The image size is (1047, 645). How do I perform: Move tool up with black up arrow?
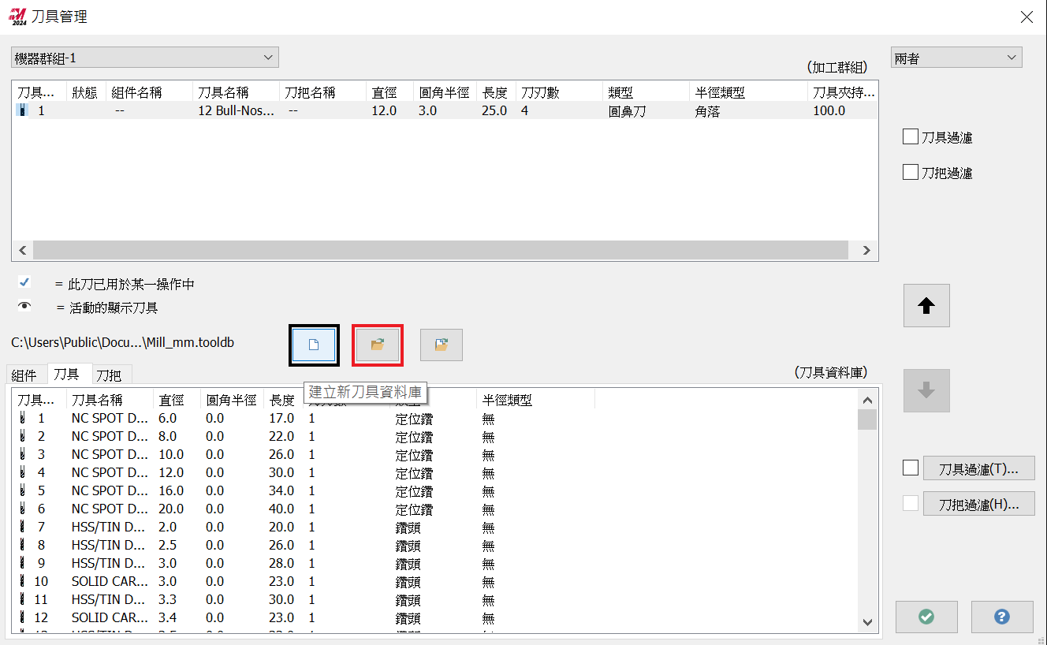coord(926,306)
